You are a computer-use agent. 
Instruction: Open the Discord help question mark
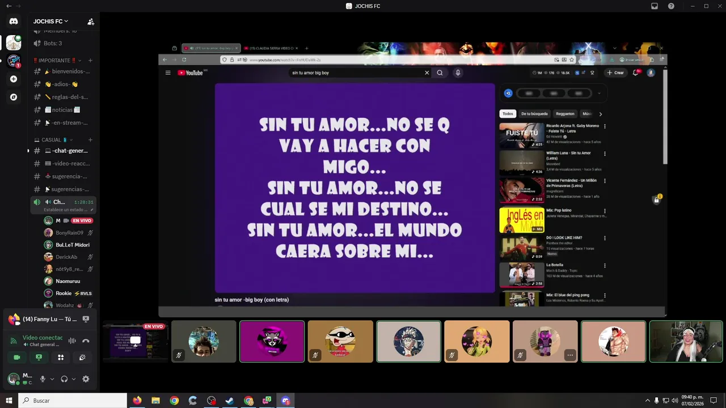click(x=671, y=6)
